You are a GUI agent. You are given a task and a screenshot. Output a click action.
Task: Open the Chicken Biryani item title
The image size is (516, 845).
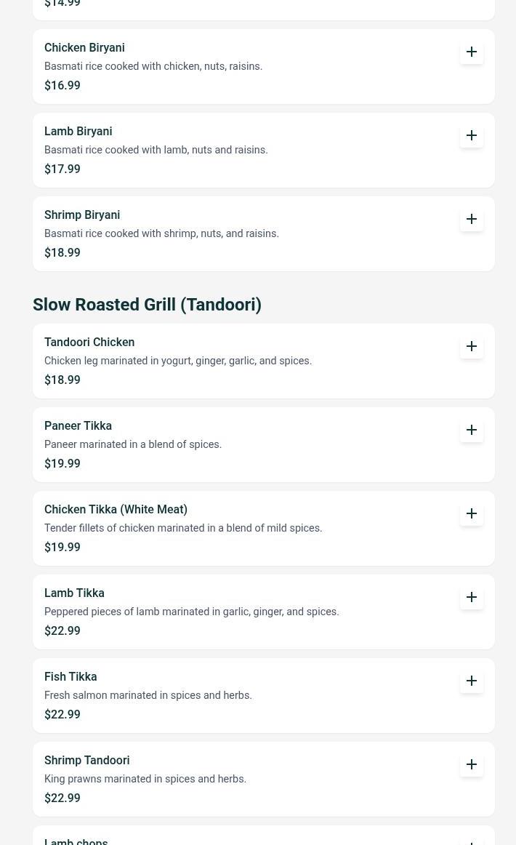click(84, 47)
